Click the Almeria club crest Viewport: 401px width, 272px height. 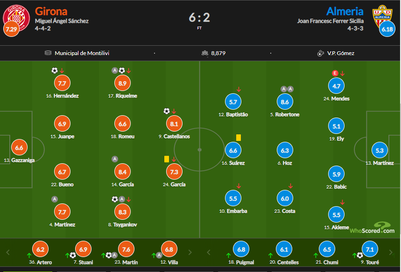coord(385,15)
